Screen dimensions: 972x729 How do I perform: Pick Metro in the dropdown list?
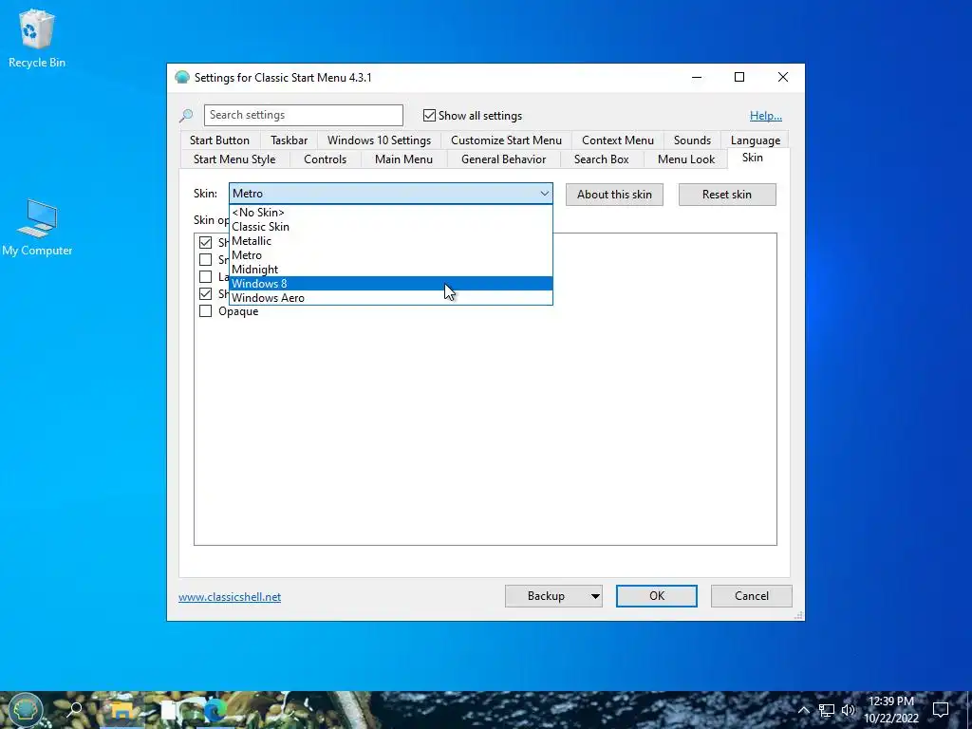390,255
